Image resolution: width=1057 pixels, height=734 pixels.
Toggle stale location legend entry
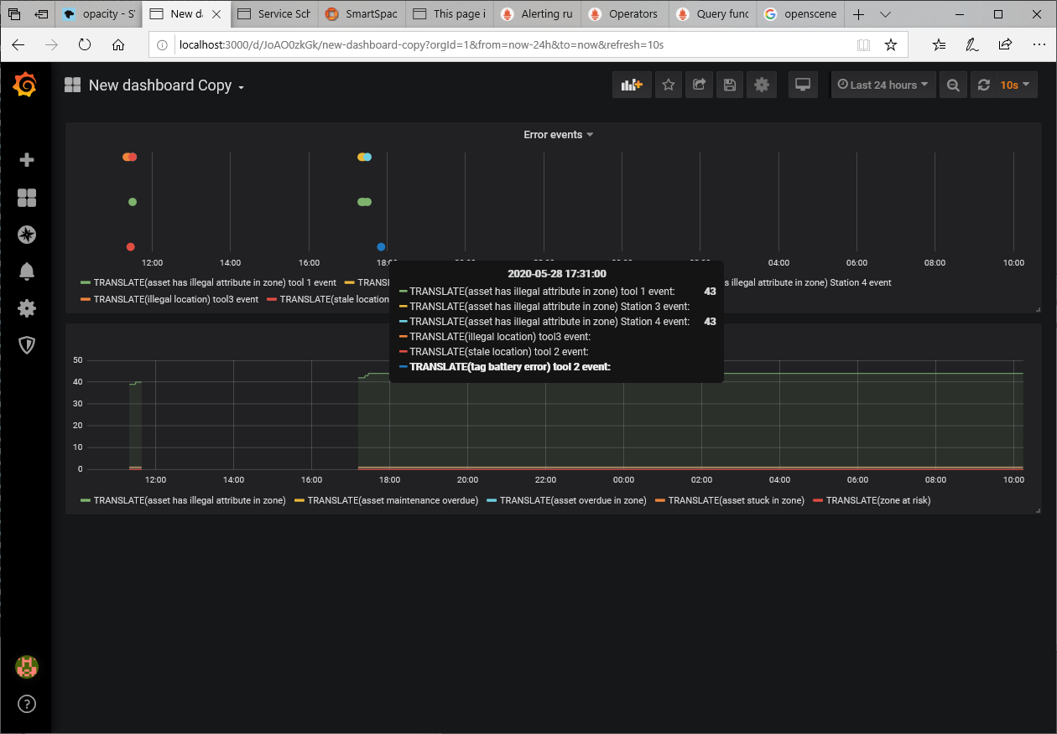click(x=335, y=299)
